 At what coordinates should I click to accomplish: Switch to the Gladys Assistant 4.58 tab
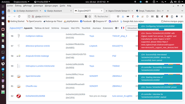click(27, 11)
